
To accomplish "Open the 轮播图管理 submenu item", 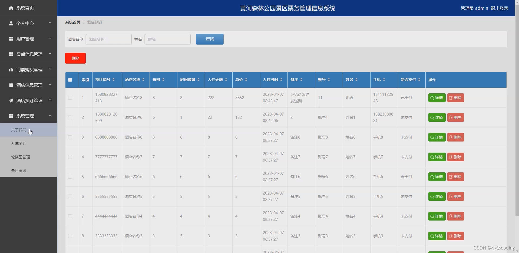I will [28, 157].
